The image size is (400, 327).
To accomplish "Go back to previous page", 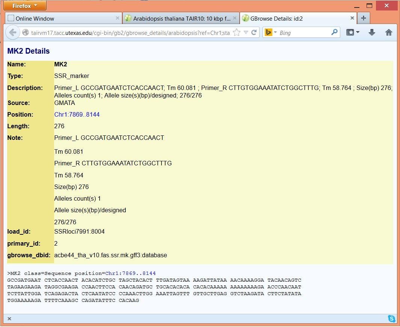I will pyautogui.click(x=12, y=33).
